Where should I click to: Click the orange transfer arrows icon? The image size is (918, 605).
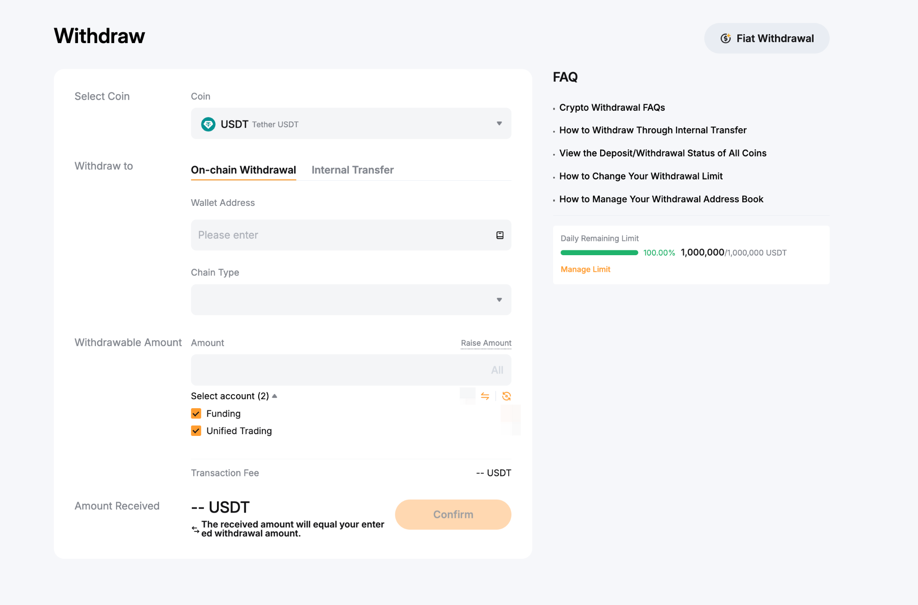click(485, 396)
